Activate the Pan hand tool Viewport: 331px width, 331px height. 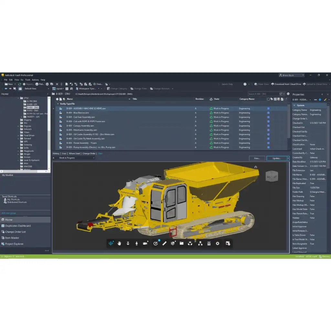click(x=119, y=243)
